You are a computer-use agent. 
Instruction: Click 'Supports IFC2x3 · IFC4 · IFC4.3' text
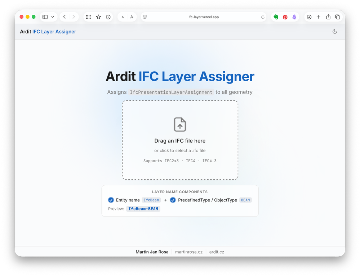(x=180, y=161)
